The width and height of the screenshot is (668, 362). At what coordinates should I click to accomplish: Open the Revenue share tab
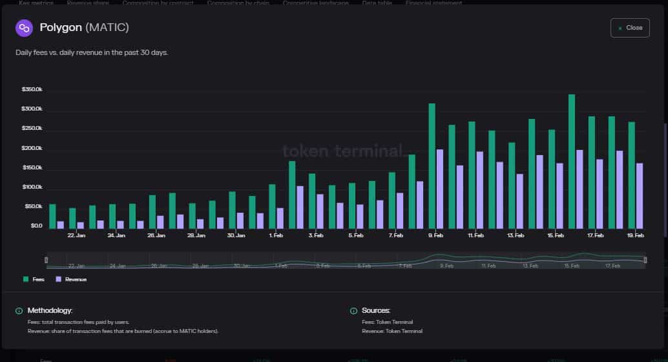click(88, 3)
